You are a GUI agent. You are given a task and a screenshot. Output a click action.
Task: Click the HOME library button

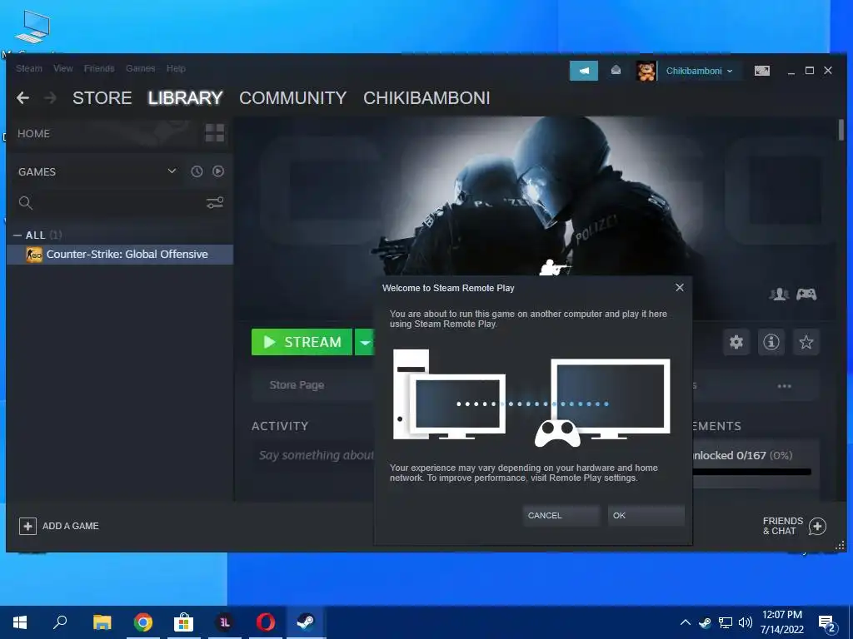coord(33,134)
